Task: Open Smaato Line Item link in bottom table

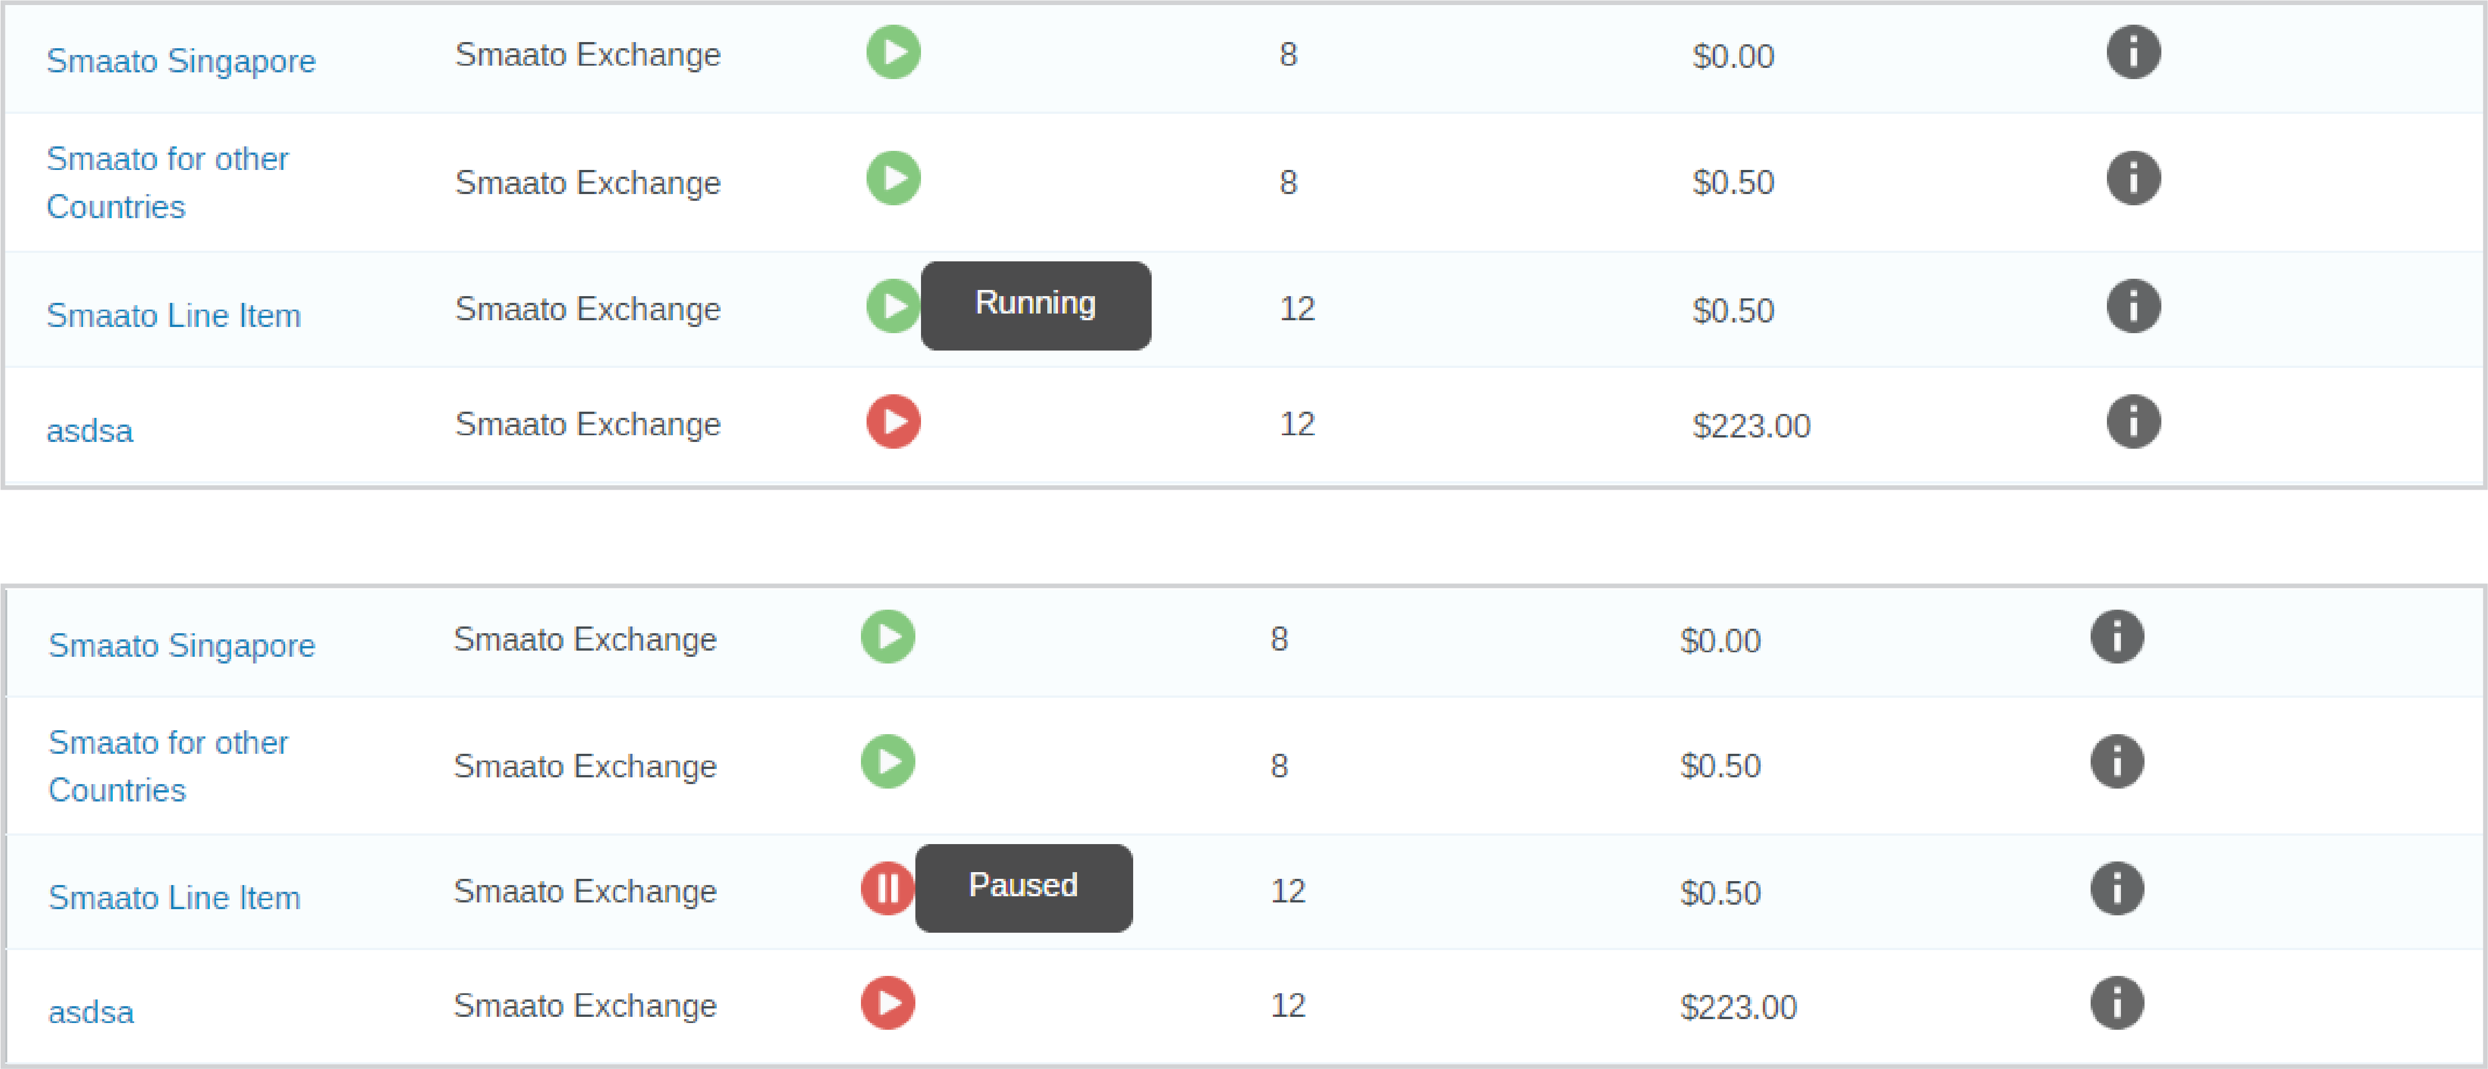Action: click(x=174, y=897)
